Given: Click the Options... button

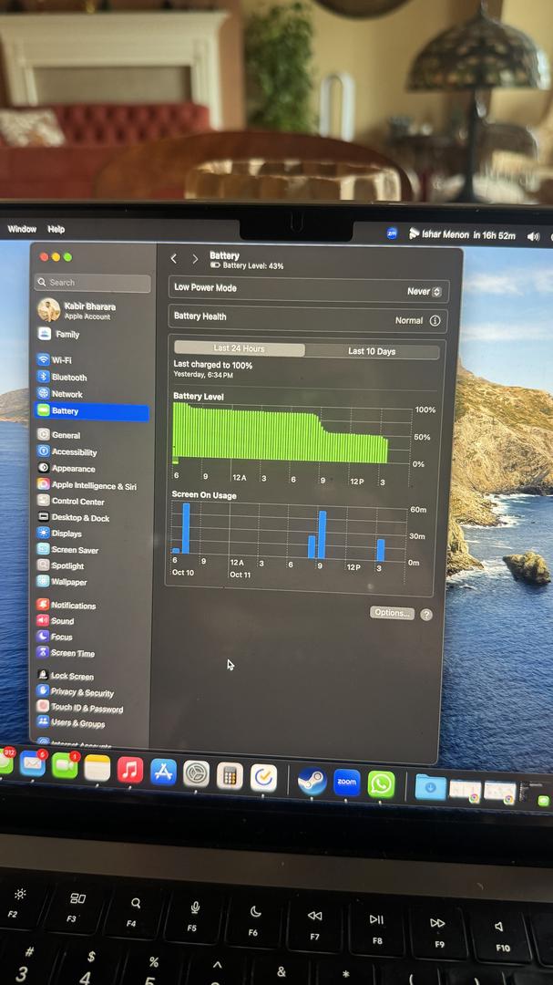Looking at the screenshot, I should (393, 613).
